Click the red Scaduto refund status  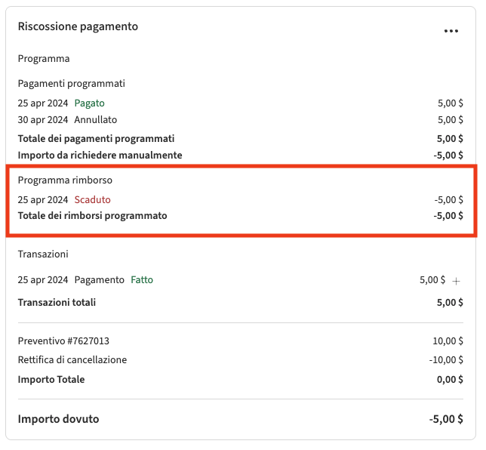coord(92,199)
